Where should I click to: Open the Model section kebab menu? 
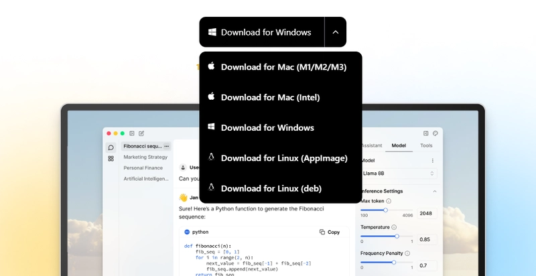(432, 161)
